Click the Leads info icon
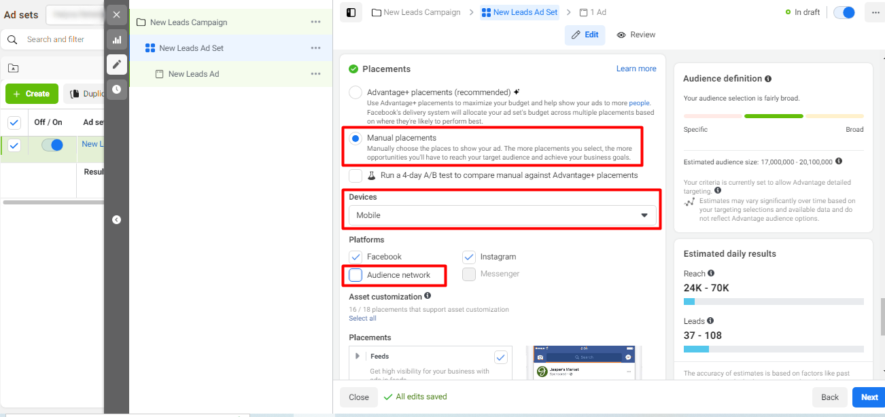This screenshot has width=885, height=417. (x=710, y=321)
